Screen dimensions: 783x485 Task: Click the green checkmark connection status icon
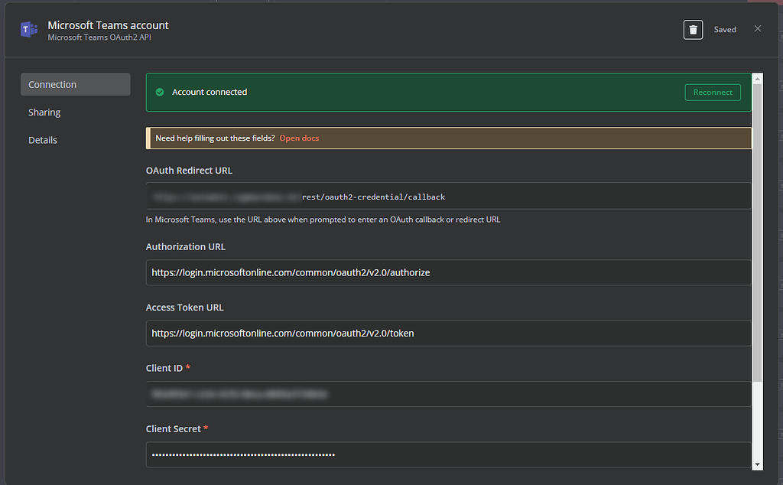click(159, 92)
